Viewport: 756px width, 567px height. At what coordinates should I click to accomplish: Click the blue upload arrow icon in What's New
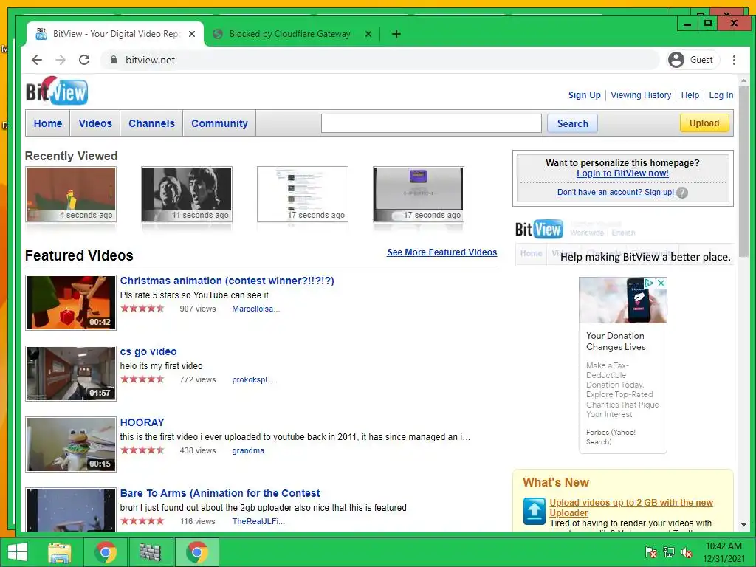(x=535, y=511)
